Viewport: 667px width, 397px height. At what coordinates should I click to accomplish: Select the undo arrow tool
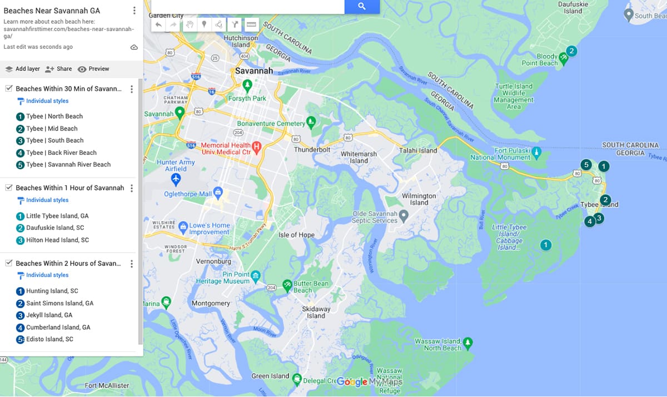(159, 24)
